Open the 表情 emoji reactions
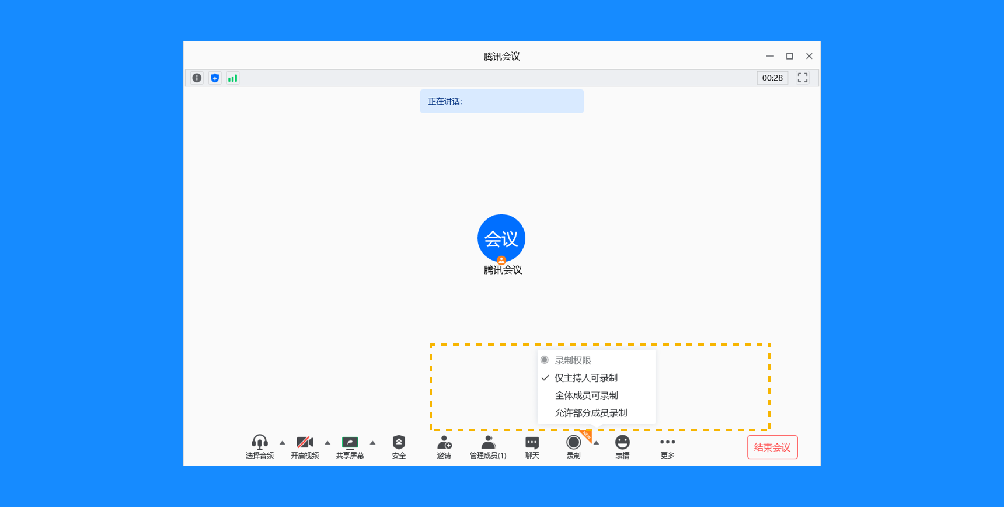Viewport: 1004px width, 507px height. pyautogui.click(x=622, y=447)
